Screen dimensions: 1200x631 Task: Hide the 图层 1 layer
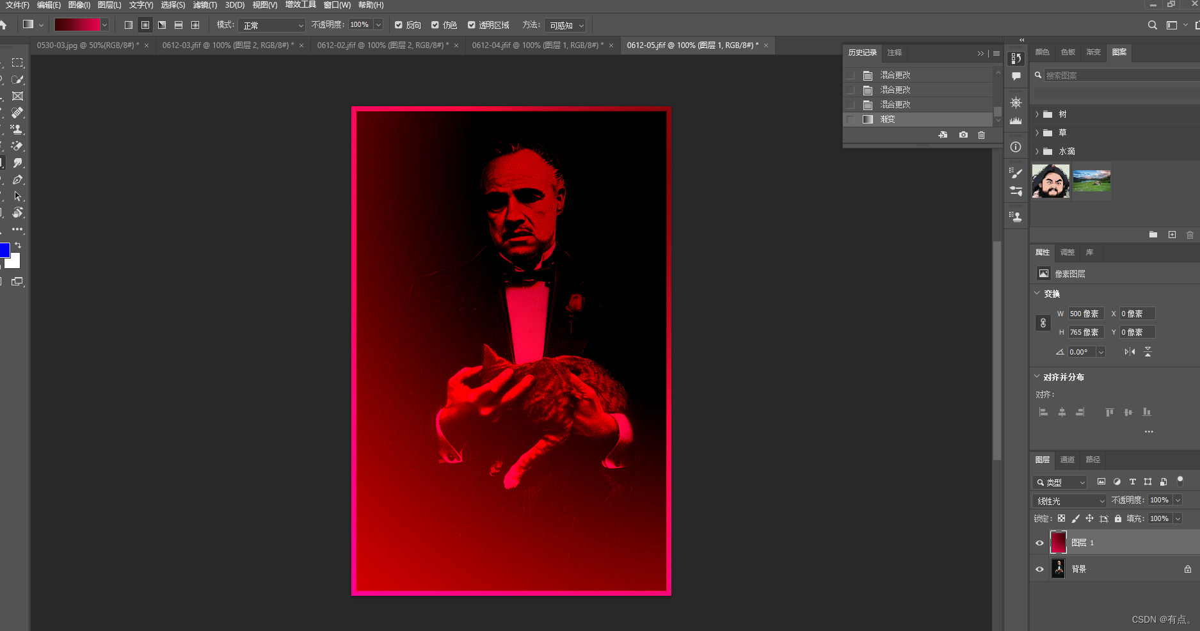click(1039, 543)
